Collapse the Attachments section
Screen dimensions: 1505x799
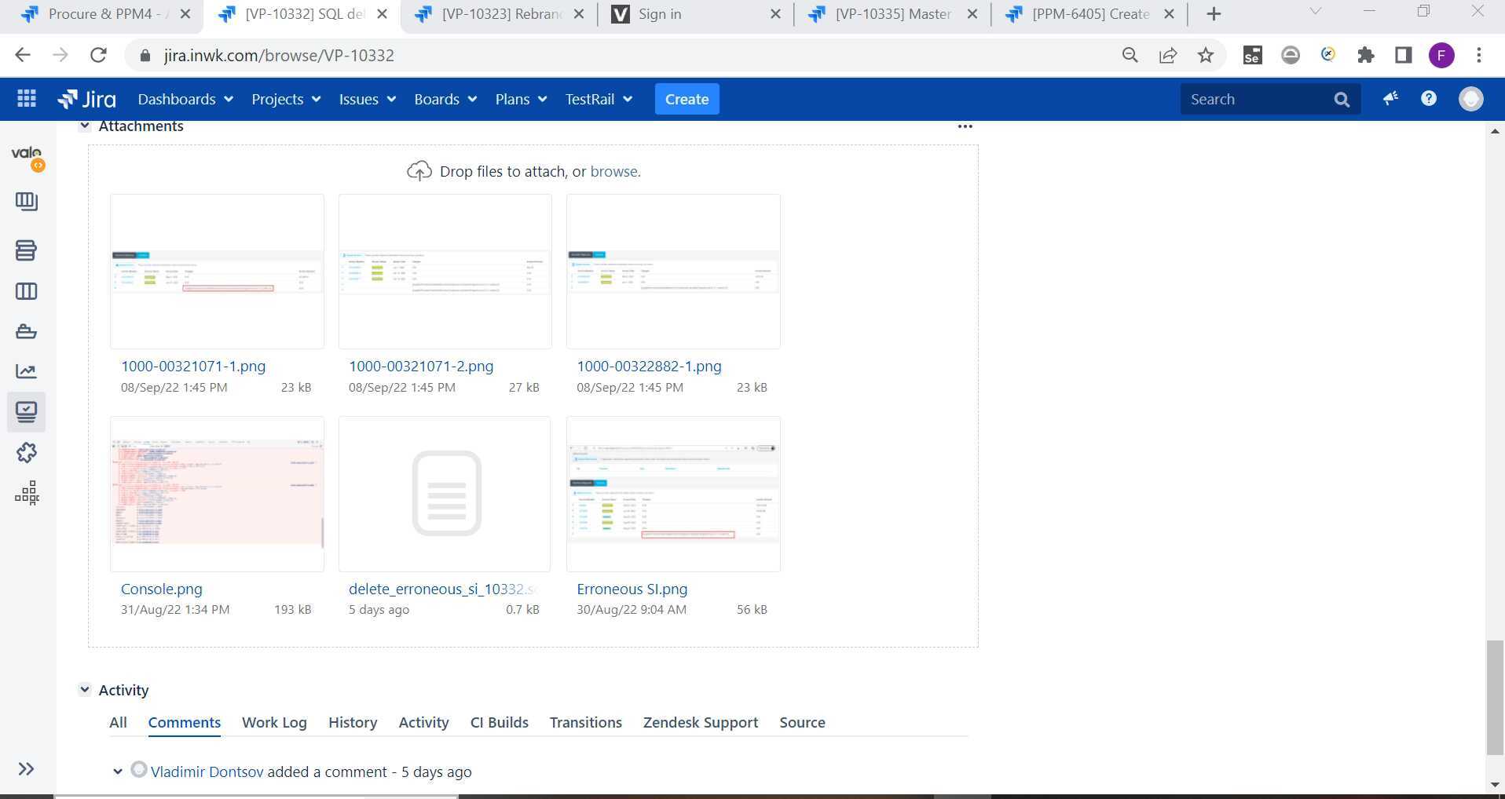click(x=85, y=126)
